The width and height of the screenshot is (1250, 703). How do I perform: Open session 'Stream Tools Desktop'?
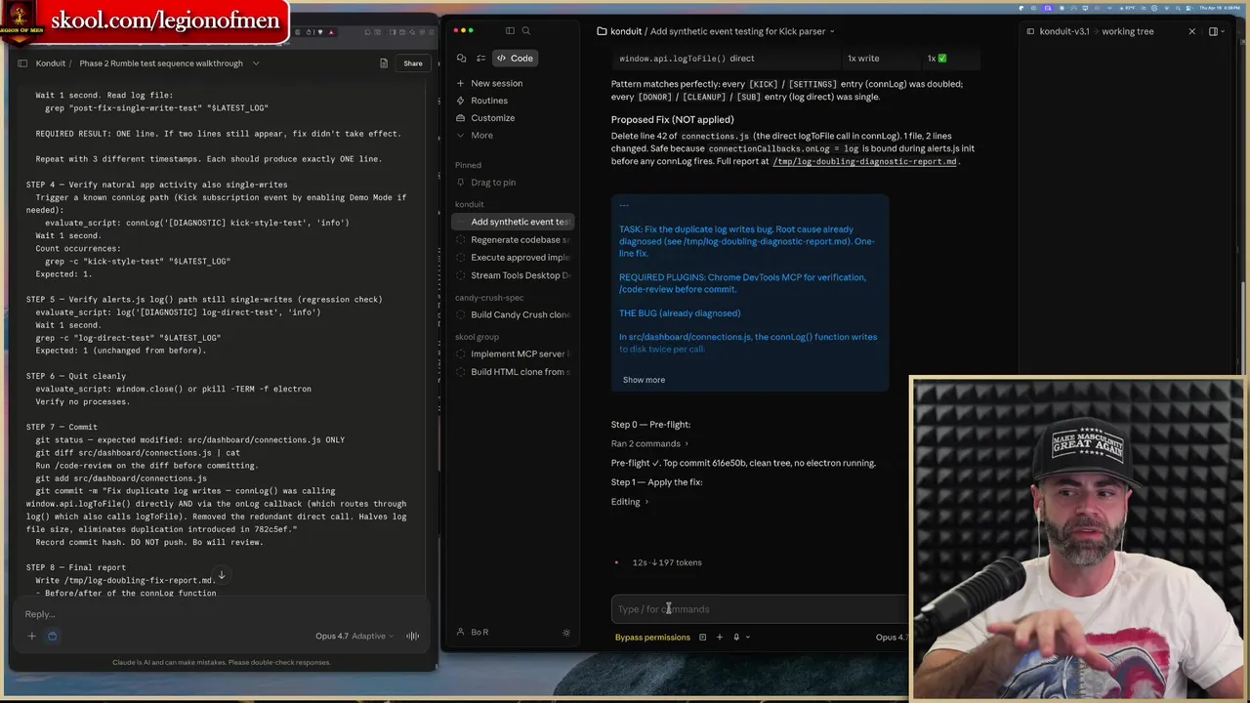coord(515,275)
